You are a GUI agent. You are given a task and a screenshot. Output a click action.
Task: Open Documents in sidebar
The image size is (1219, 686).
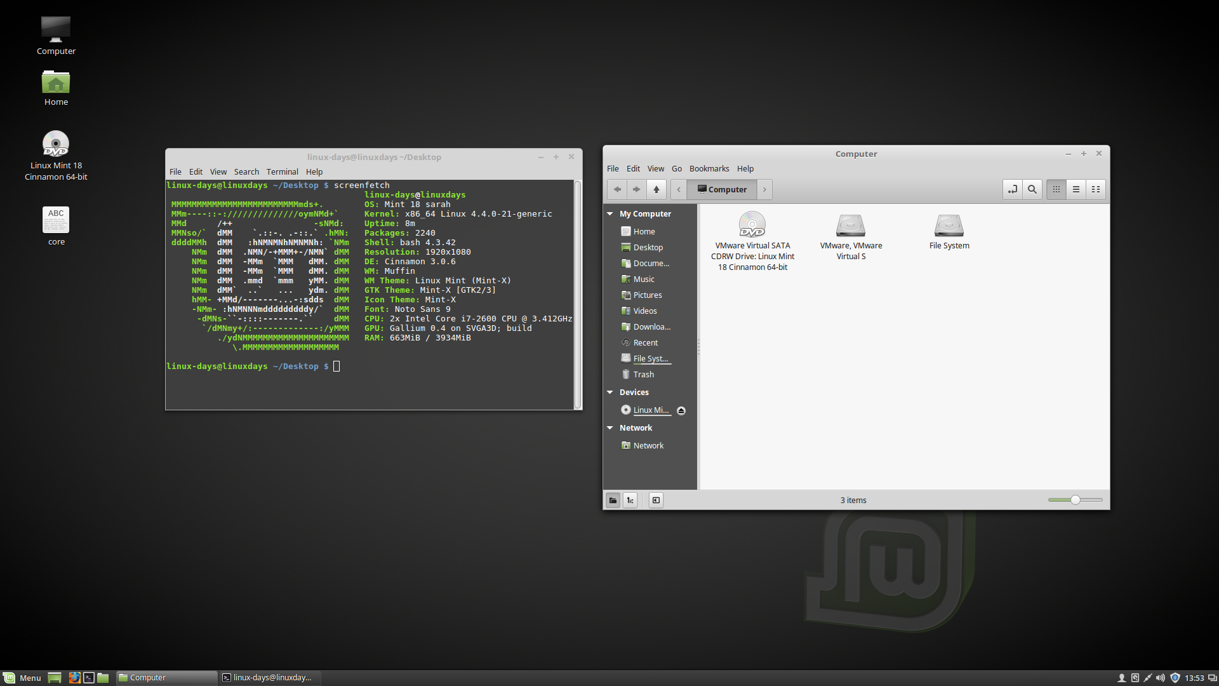point(650,264)
